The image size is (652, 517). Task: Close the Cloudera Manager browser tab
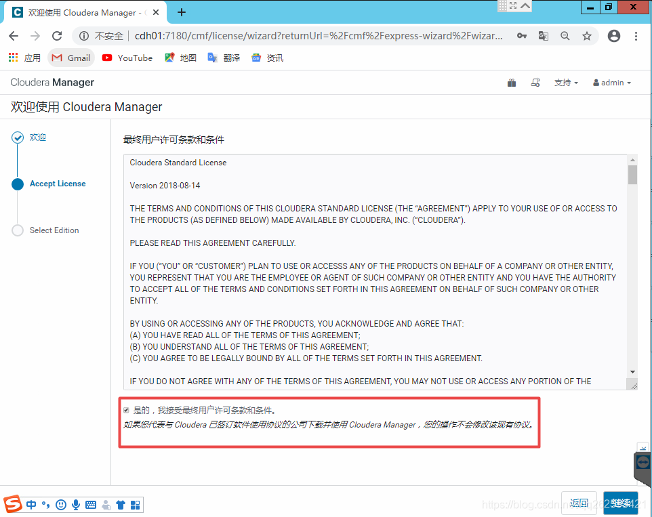(x=156, y=12)
